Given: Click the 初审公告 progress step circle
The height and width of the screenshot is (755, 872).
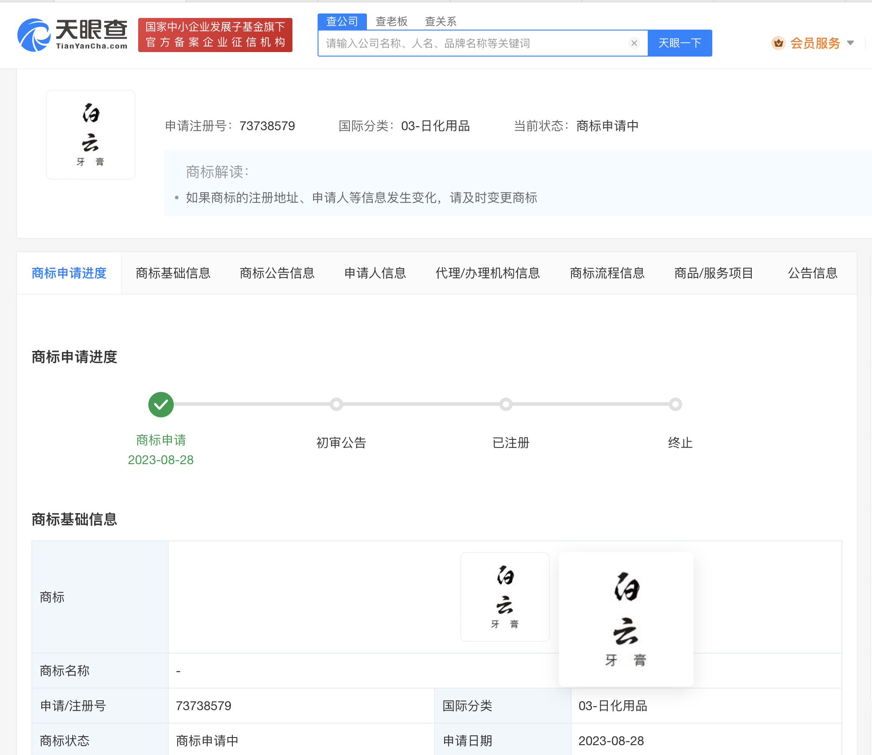Looking at the screenshot, I should click(x=336, y=404).
